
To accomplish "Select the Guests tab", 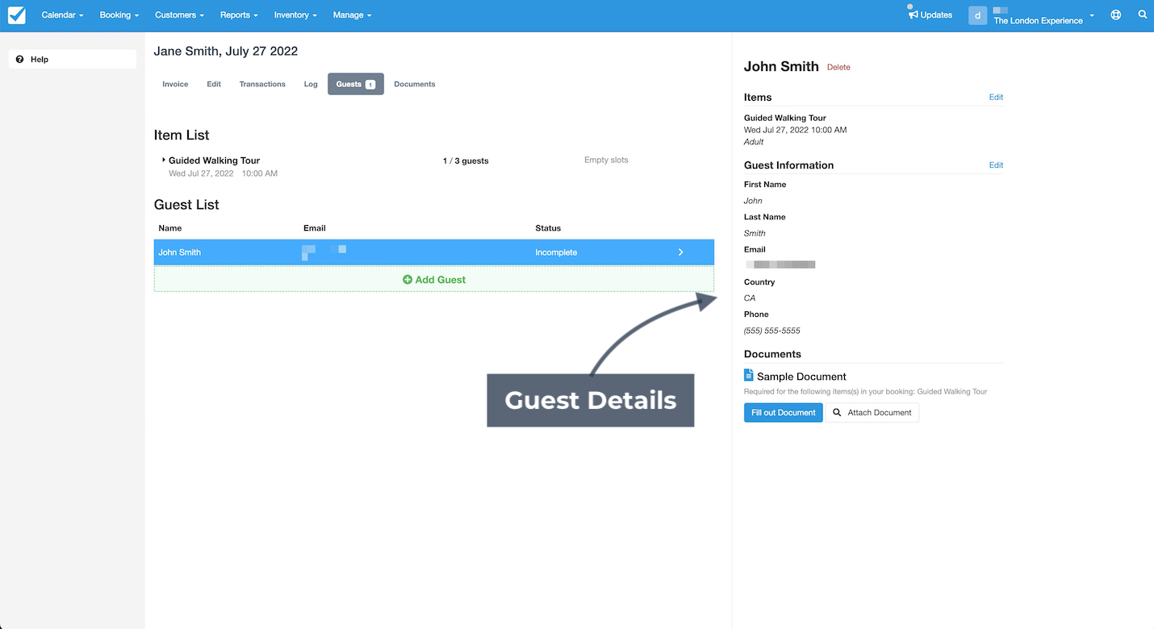I will click(x=356, y=84).
